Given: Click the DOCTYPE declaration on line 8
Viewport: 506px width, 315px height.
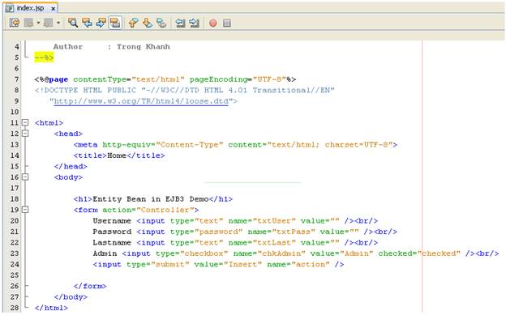Looking at the screenshot, I should pyautogui.click(x=185, y=90).
